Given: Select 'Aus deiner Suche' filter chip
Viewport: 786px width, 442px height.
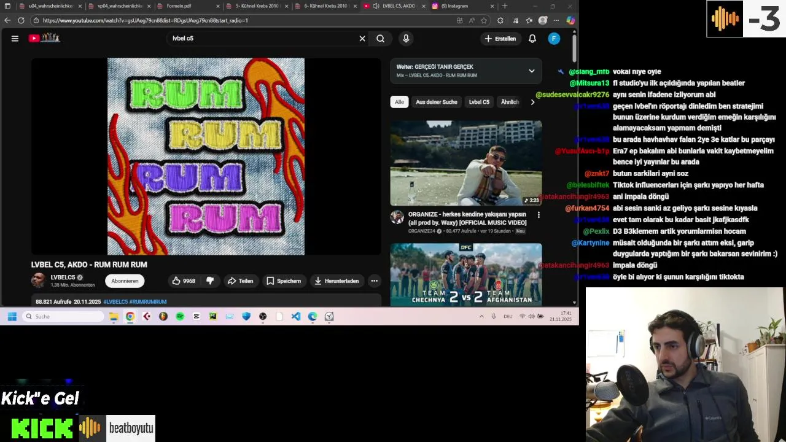Looking at the screenshot, I should point(437,102).
